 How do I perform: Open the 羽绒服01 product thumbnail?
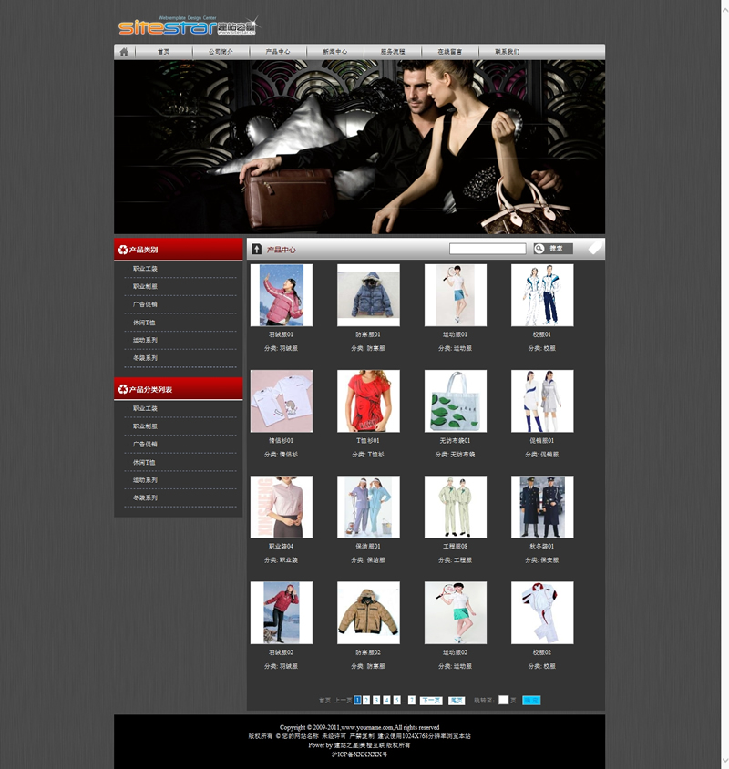(282, 295)
